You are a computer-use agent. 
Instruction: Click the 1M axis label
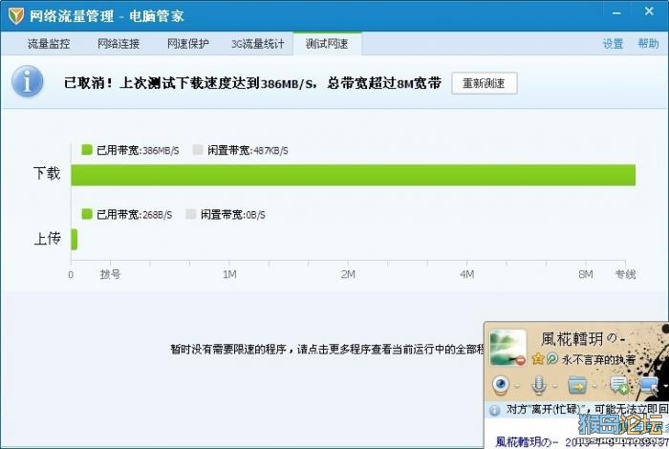[x=229, y=274]
